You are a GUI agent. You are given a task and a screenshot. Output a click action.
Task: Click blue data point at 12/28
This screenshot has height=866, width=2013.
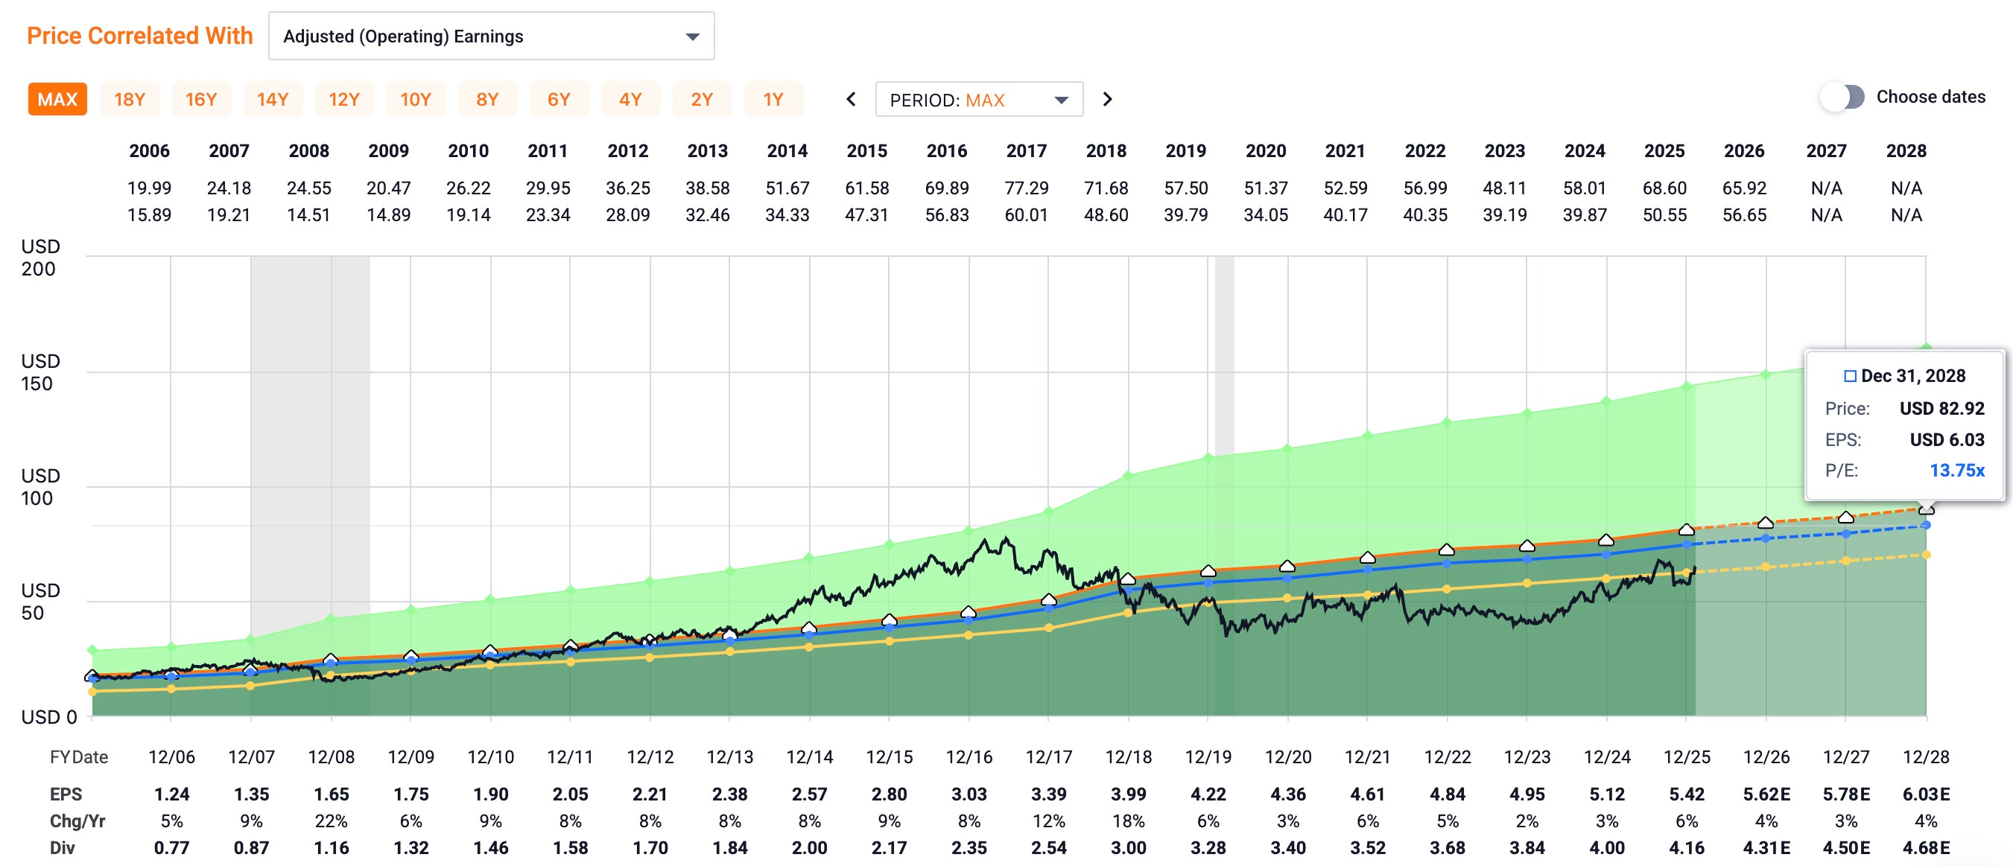click(1926, 525)
